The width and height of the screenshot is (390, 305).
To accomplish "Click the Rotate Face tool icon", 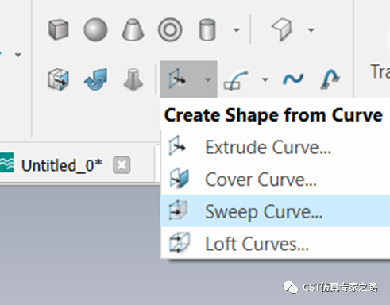I will pyautogui.click(x=96, y=79).
